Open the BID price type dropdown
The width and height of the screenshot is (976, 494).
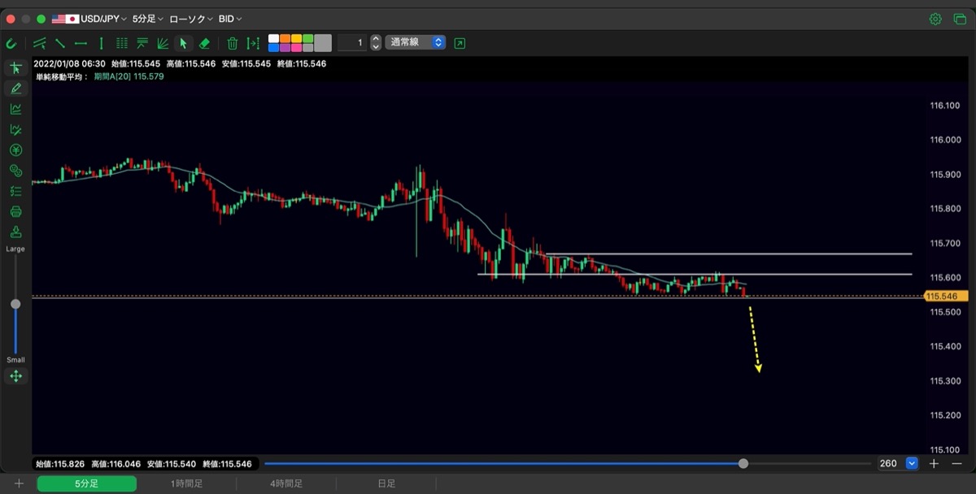point(230,19)
